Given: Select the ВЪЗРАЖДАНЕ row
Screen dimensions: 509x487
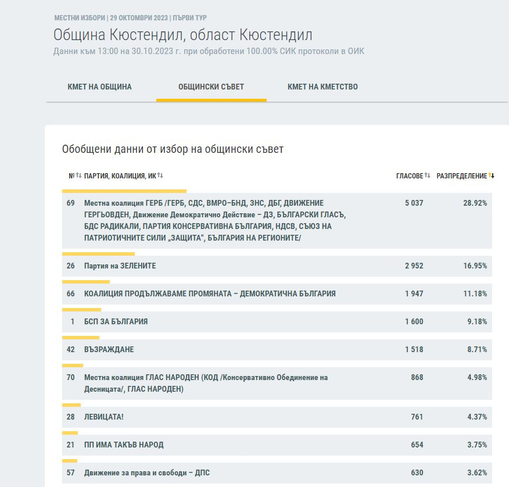Looking at the screenshot, I should (x=277, y=350).
